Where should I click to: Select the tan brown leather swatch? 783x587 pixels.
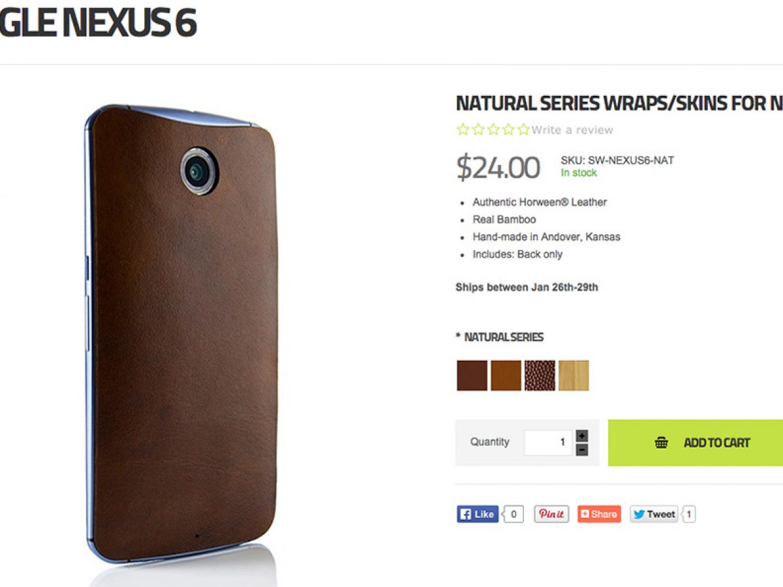click(x=506, y=376)
